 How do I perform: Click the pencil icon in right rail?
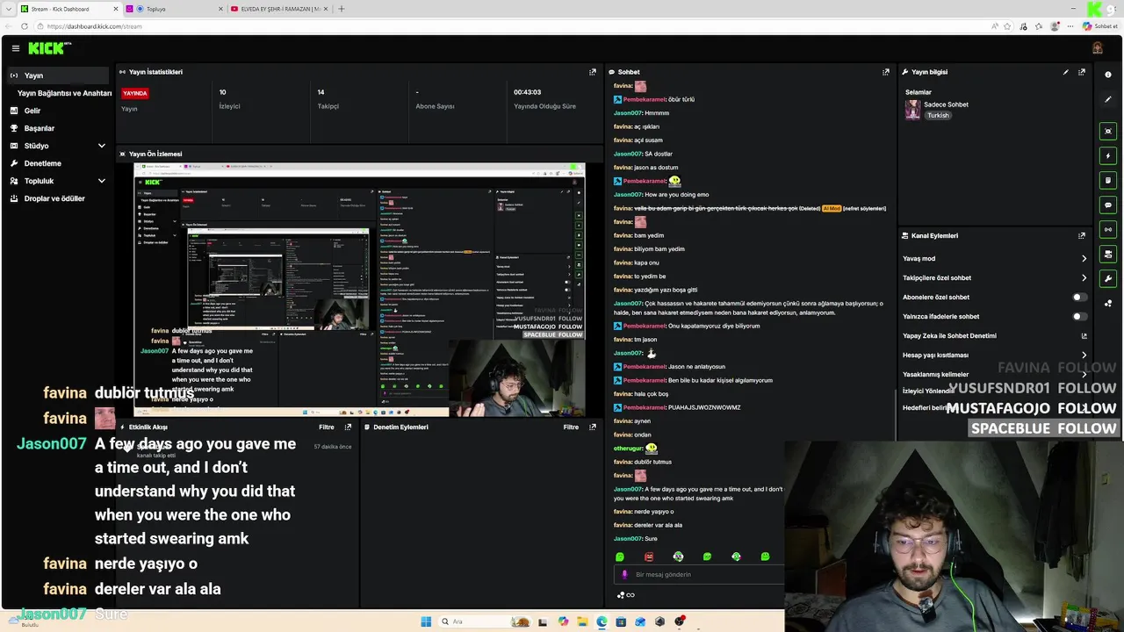pos(1108,99)
